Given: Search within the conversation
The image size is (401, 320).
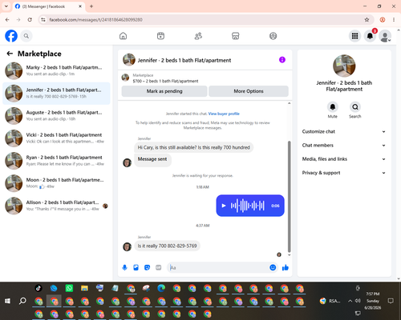Looking at the screenshot, I should coord(355,107).
